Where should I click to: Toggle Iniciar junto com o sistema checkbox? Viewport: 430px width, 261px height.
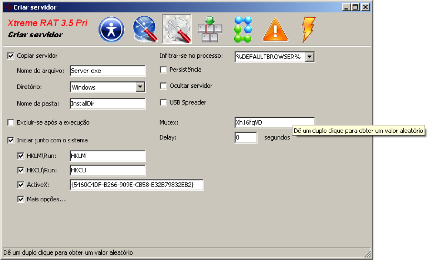11,140
